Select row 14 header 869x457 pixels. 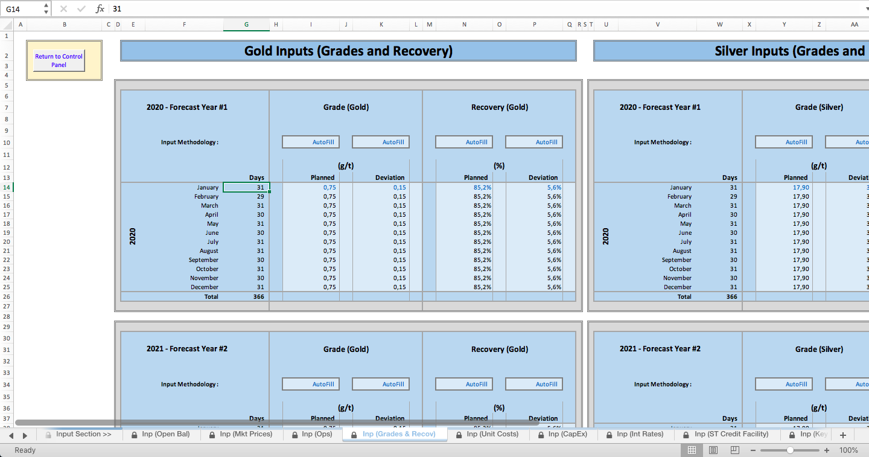click(7, 187)
